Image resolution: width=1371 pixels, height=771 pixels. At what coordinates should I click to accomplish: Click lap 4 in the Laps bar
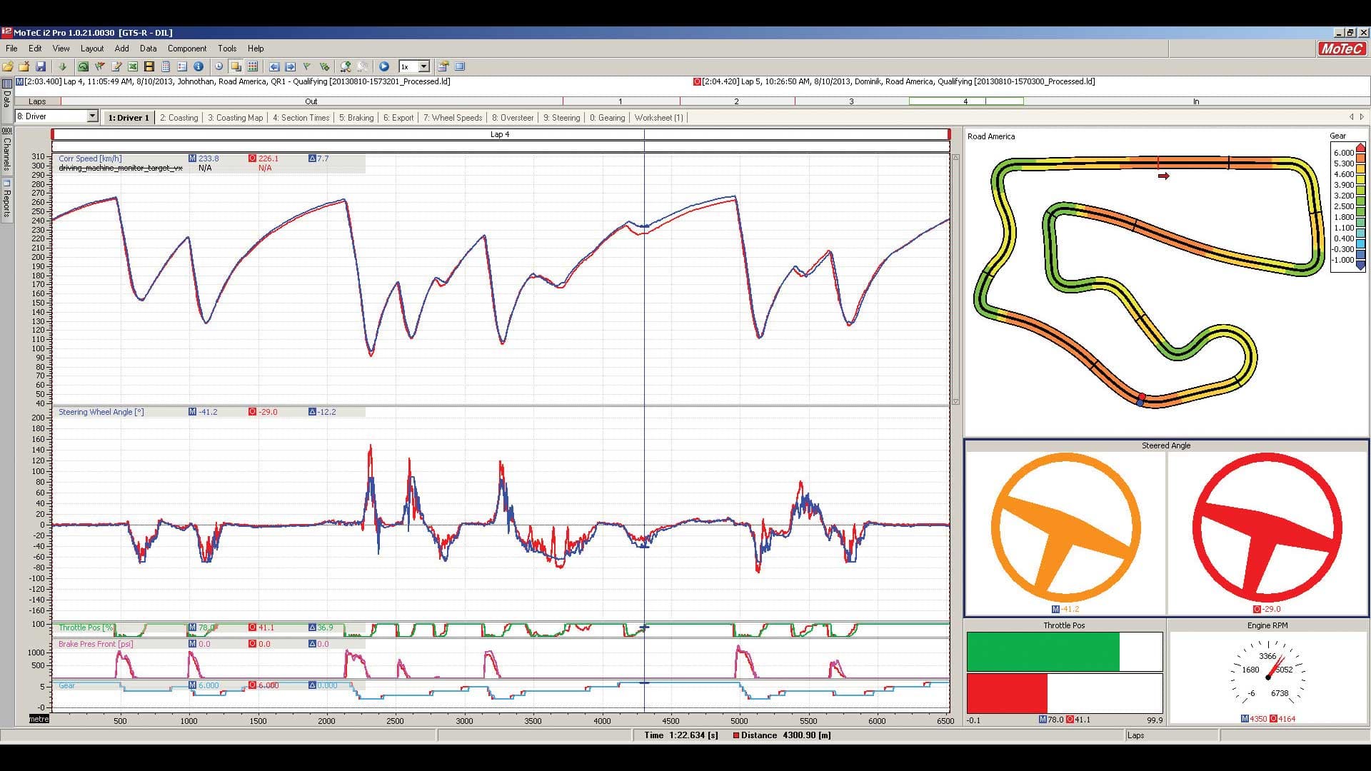tap(965, 101)
